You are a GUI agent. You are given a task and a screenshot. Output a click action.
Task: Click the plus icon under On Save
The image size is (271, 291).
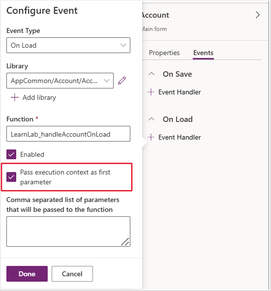pyautogui.click(x=151, y=92)
